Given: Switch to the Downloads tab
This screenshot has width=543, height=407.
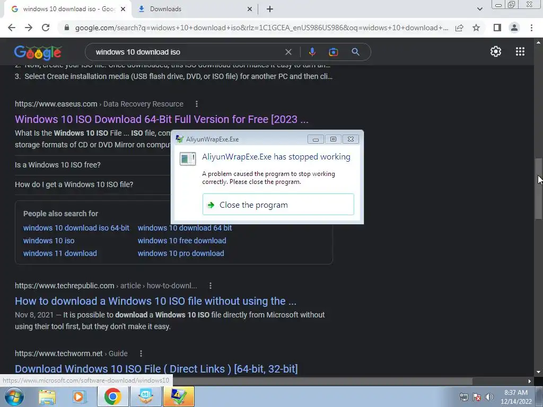Looking at the screenshot, I should (195, 9).
